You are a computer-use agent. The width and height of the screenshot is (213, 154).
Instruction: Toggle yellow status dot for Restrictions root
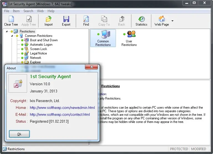(12, 31)
